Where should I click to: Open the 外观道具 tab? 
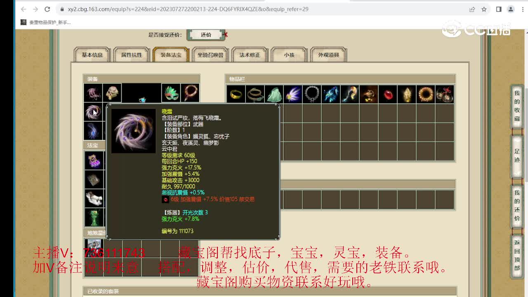[328, 54]
